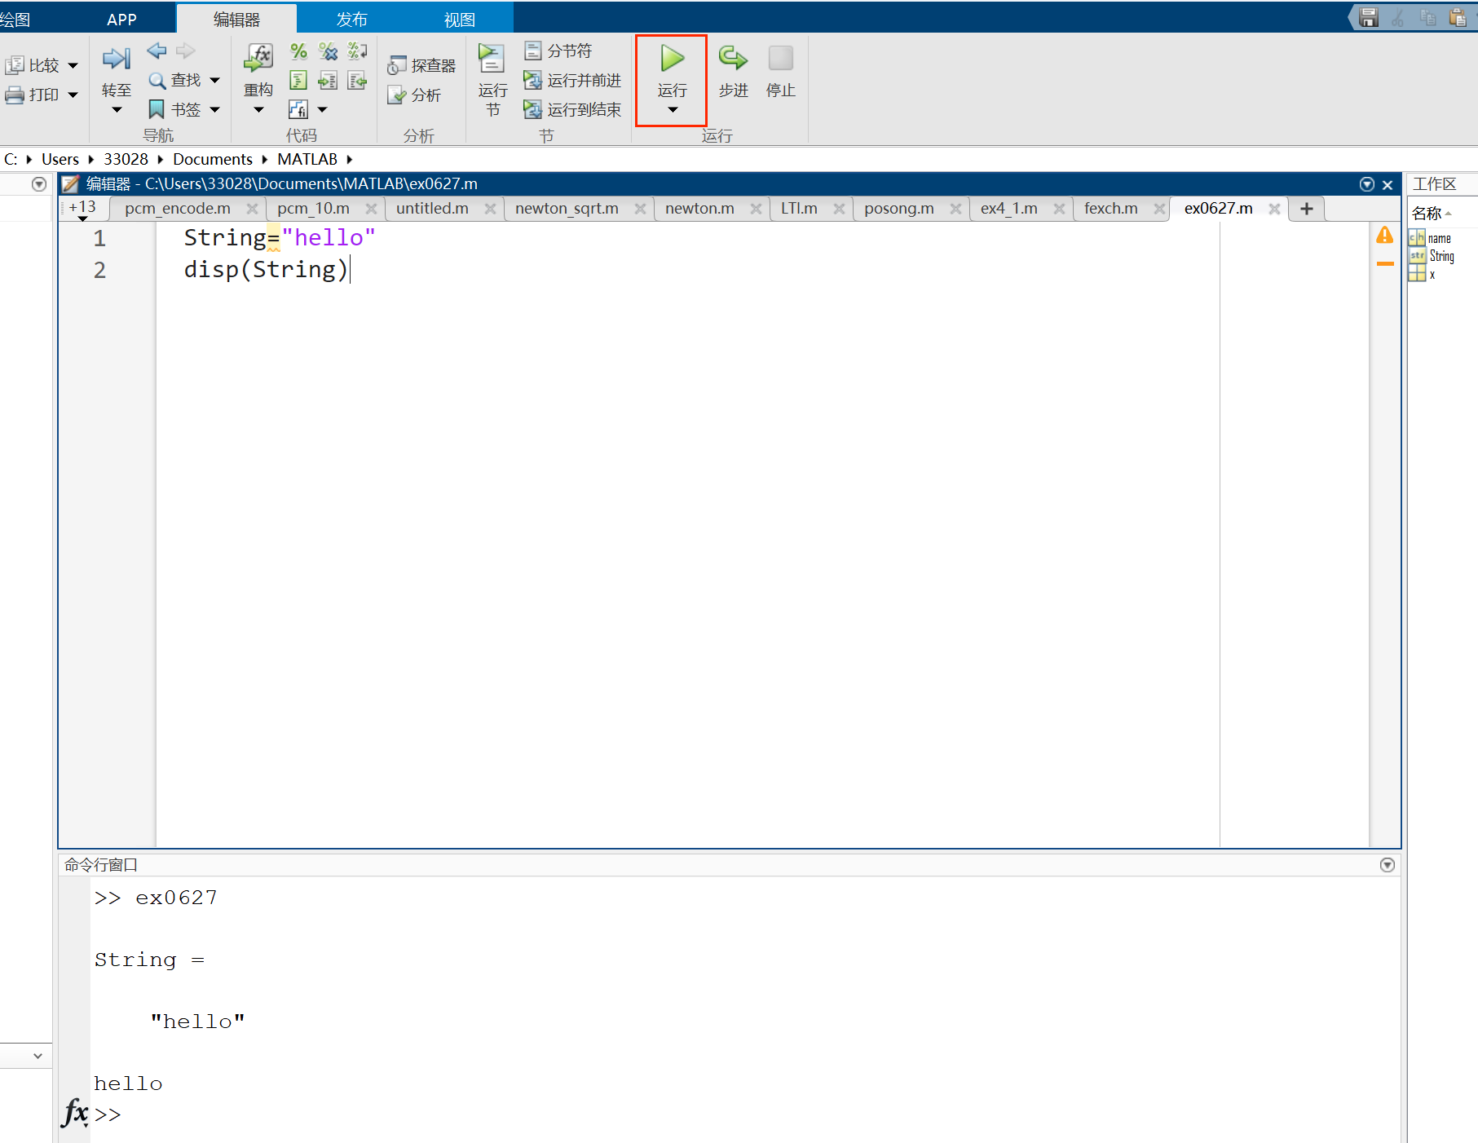This screenshot has width=1478, height=1143.
Task: Click the Bookmark (书签) icon
Action: click(157, 109)
